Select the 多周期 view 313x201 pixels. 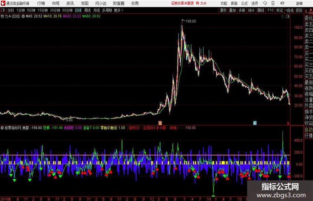tap(107, 10)
